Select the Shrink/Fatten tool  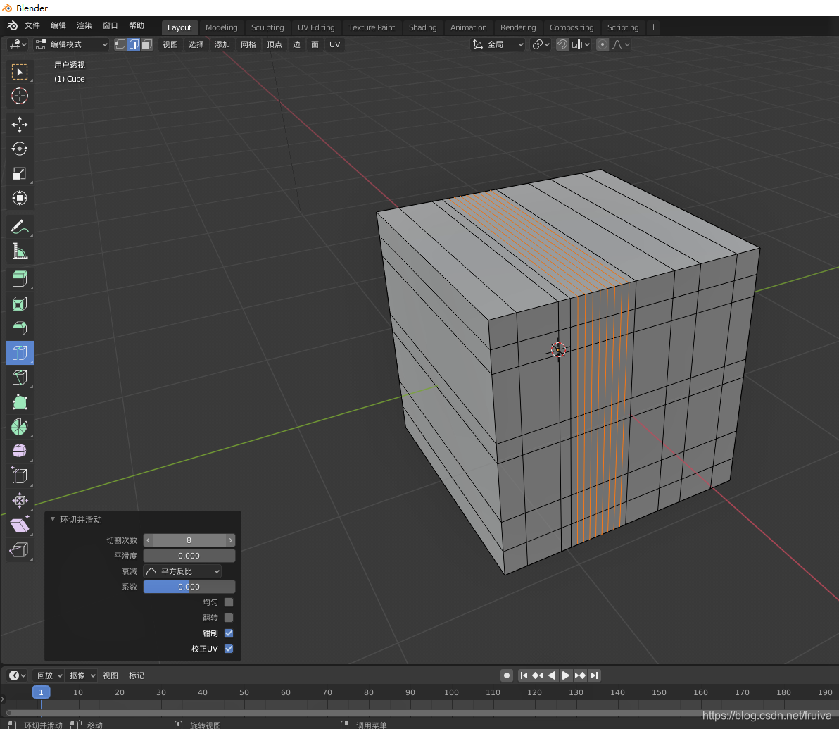click(20, 500)
